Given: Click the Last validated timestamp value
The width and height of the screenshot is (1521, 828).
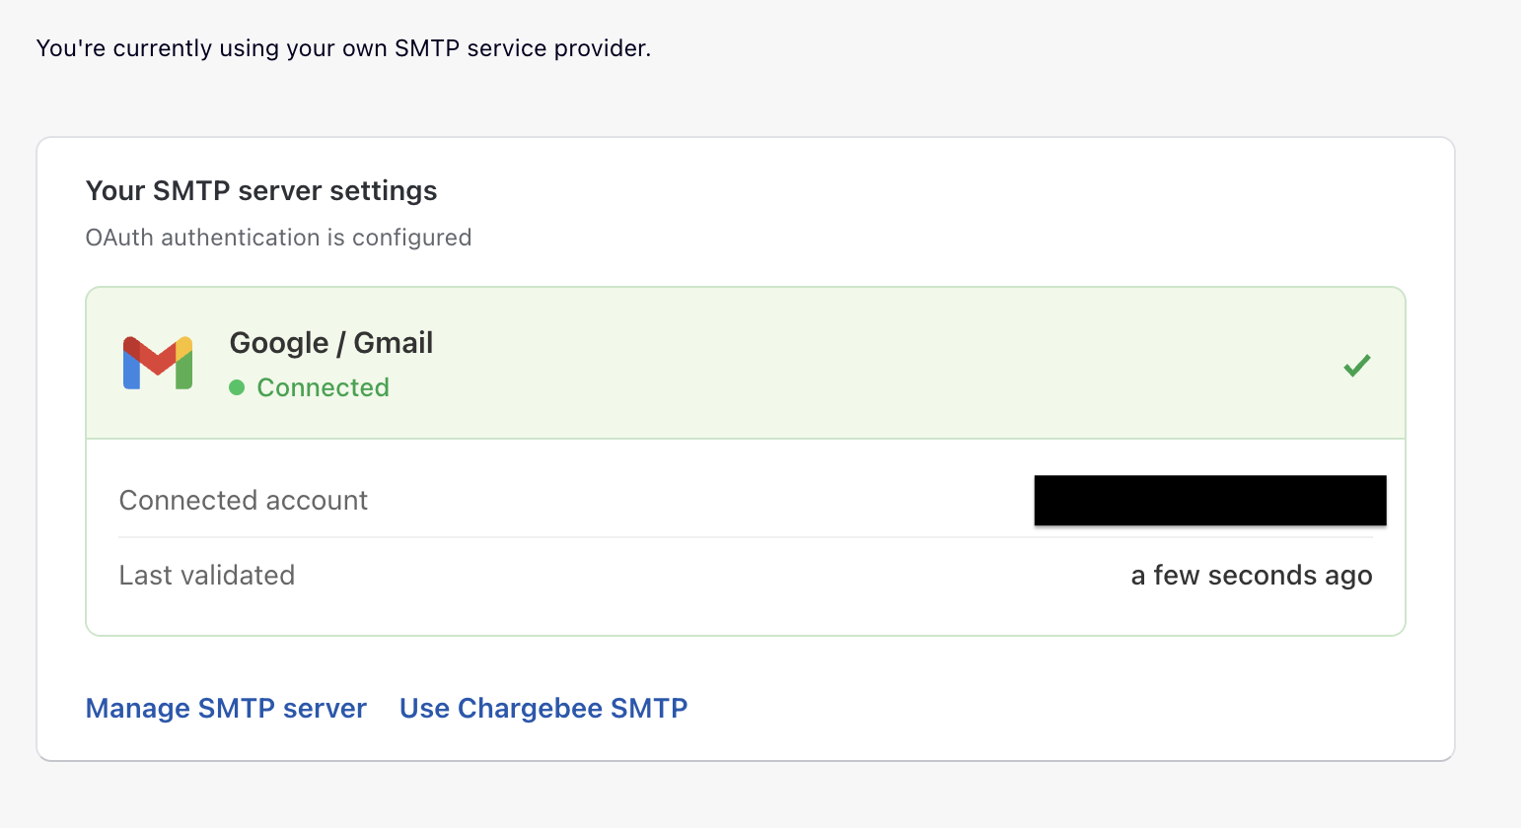Looking at the screenshot, I should [1251, 575].
